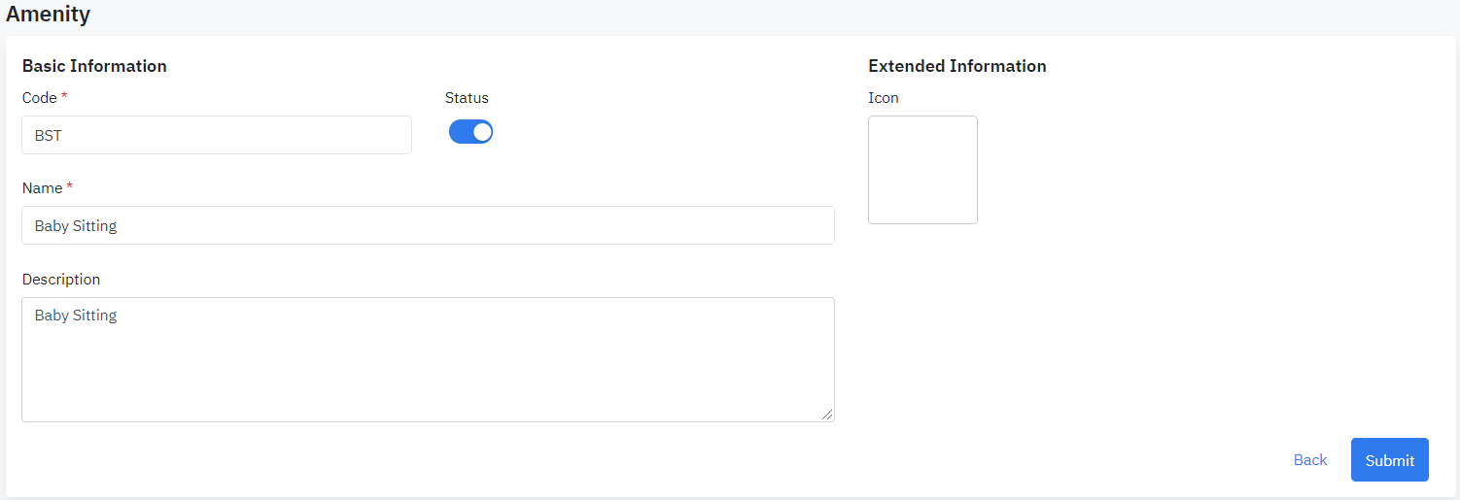Screen dimensions: 1460x500
Task: Open the empty Icon upload box
Action: pyautogui.click(x=922, y=170)
